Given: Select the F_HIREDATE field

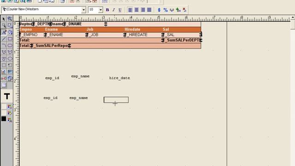Looking at the screenshot, I should pyautogui.click(x=143, y=35).
